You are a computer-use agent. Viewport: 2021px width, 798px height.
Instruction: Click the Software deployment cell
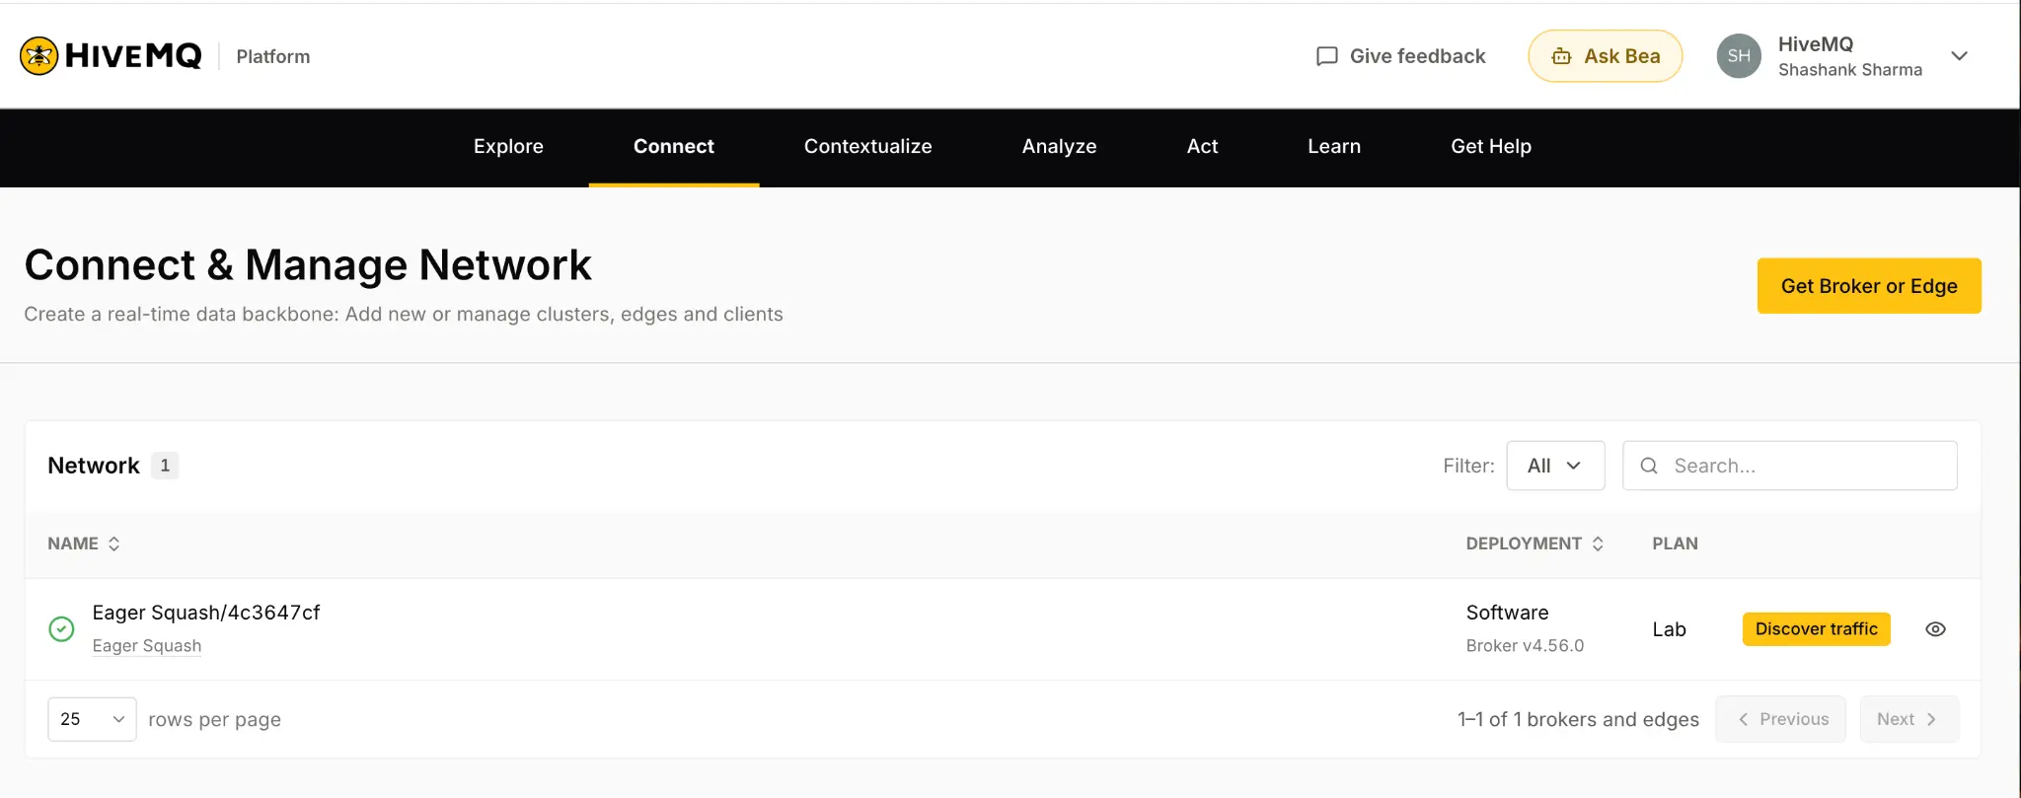(x=1507, y=613)
